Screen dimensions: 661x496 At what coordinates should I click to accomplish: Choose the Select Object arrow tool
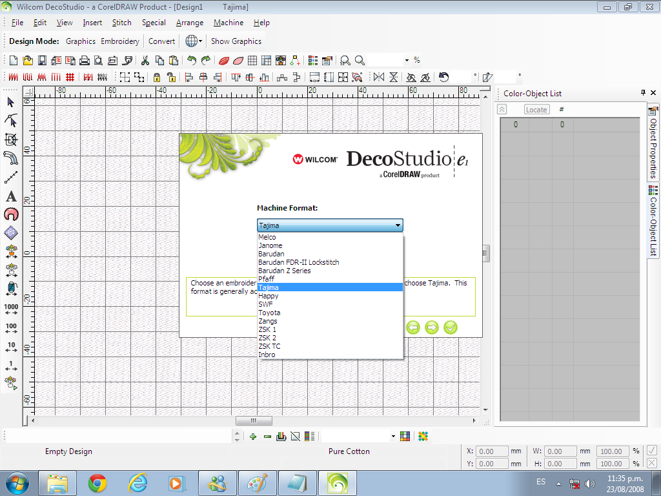pos(11,102)
